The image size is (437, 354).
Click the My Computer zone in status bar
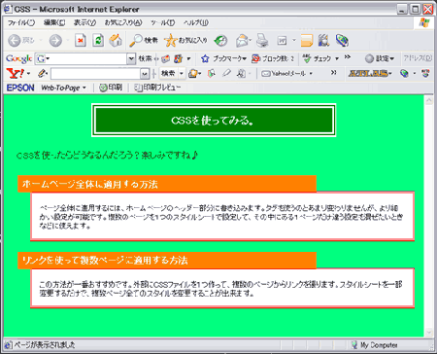coord(375,345)
